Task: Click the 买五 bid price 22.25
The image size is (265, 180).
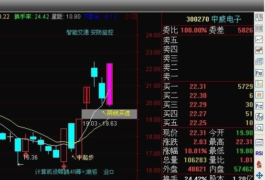Action: [198, 123]
